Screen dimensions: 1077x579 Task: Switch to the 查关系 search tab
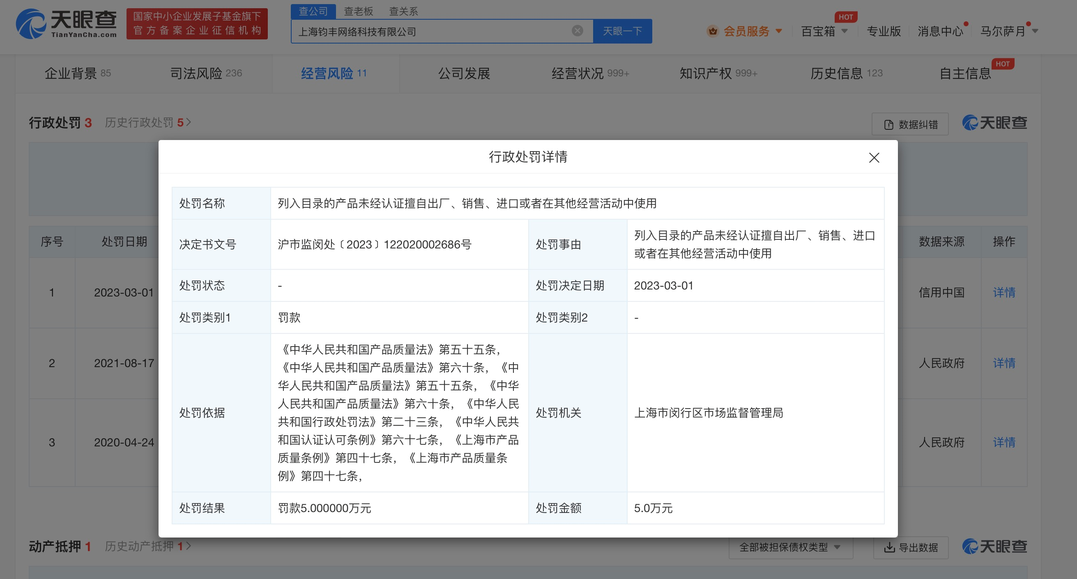tap(403, 11)
